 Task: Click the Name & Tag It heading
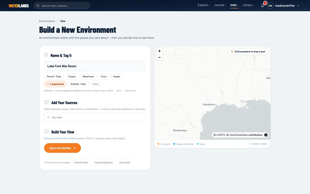(61, 55)
